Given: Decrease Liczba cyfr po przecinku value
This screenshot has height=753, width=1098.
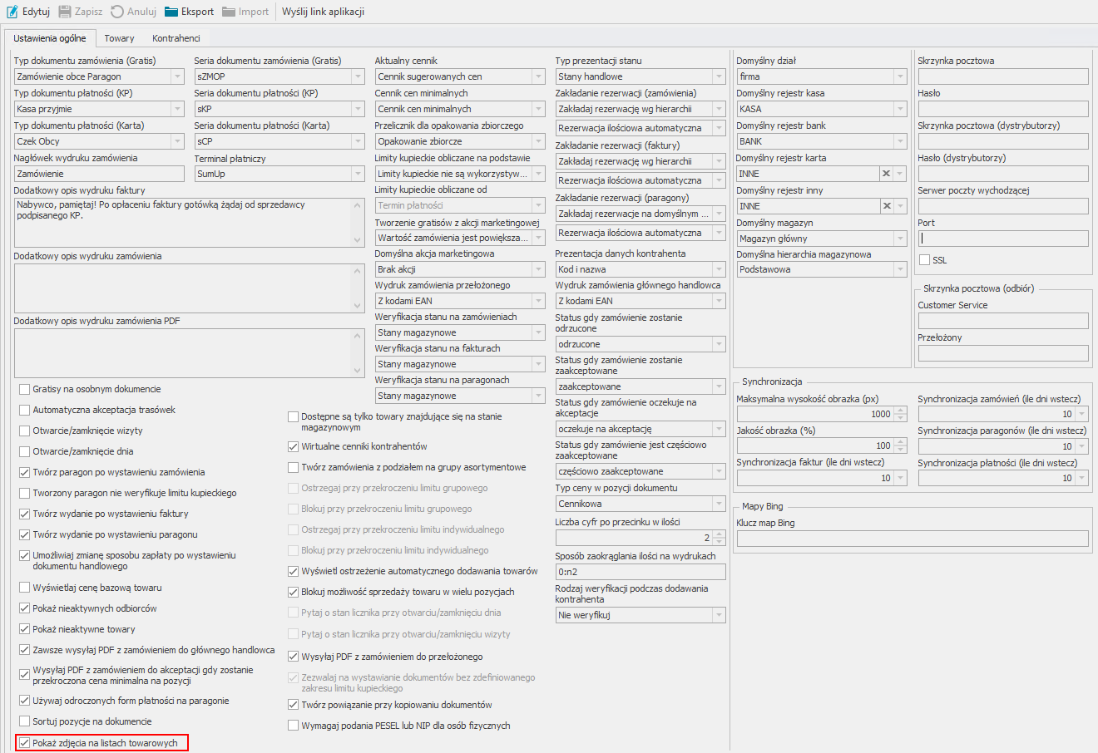Looking at the screenshot, I should (x=719, y=542).
